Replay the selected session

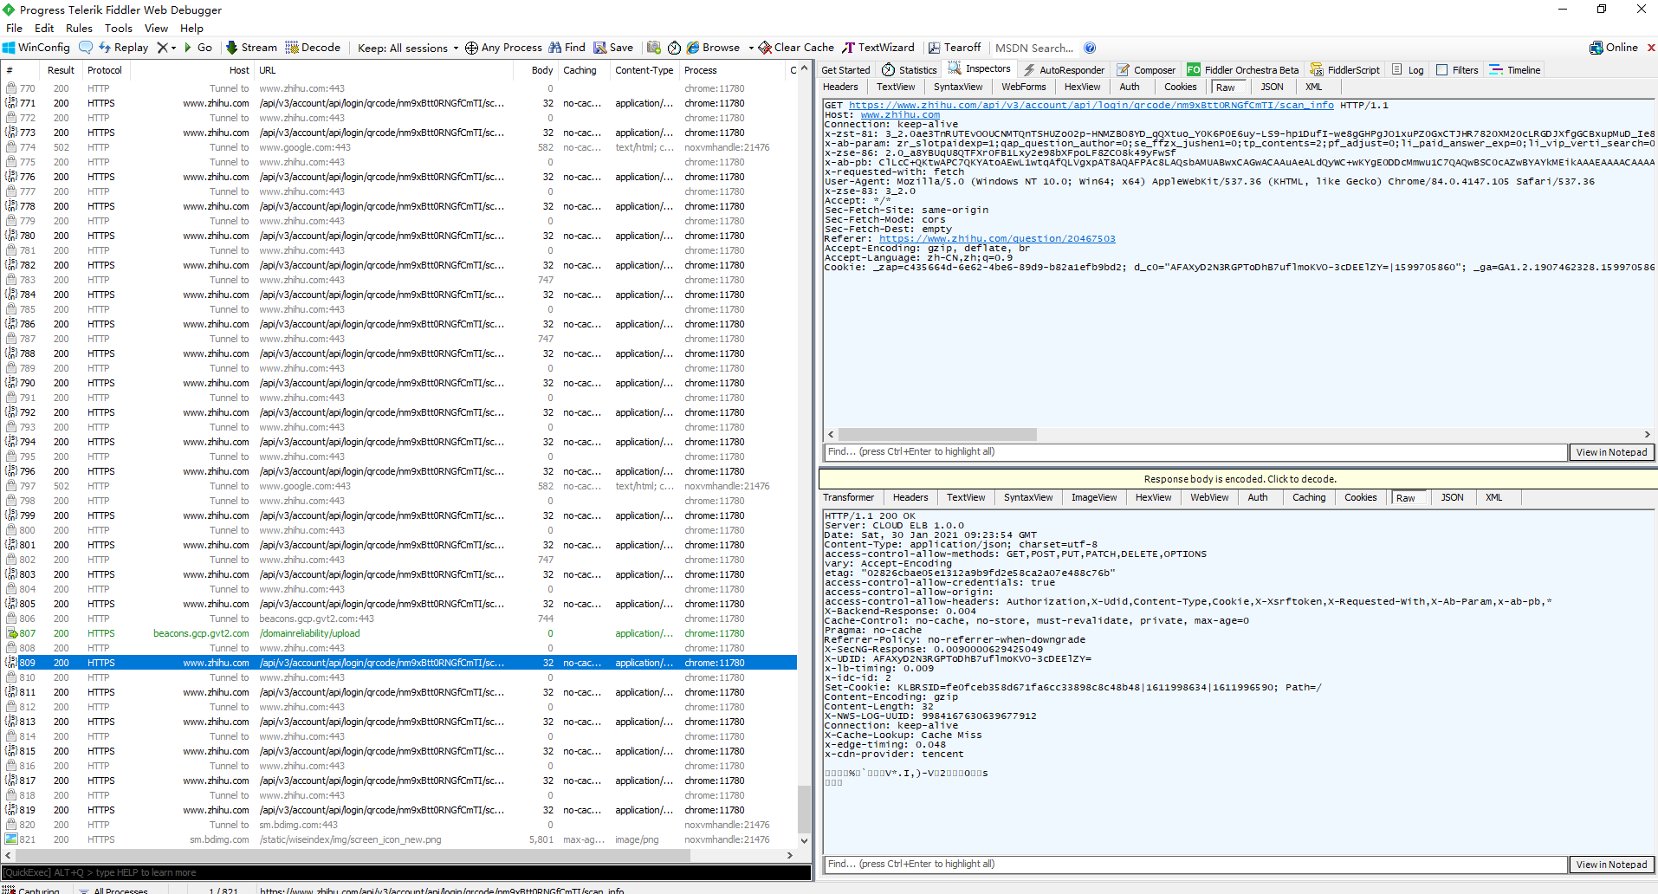tap(123, 48)
